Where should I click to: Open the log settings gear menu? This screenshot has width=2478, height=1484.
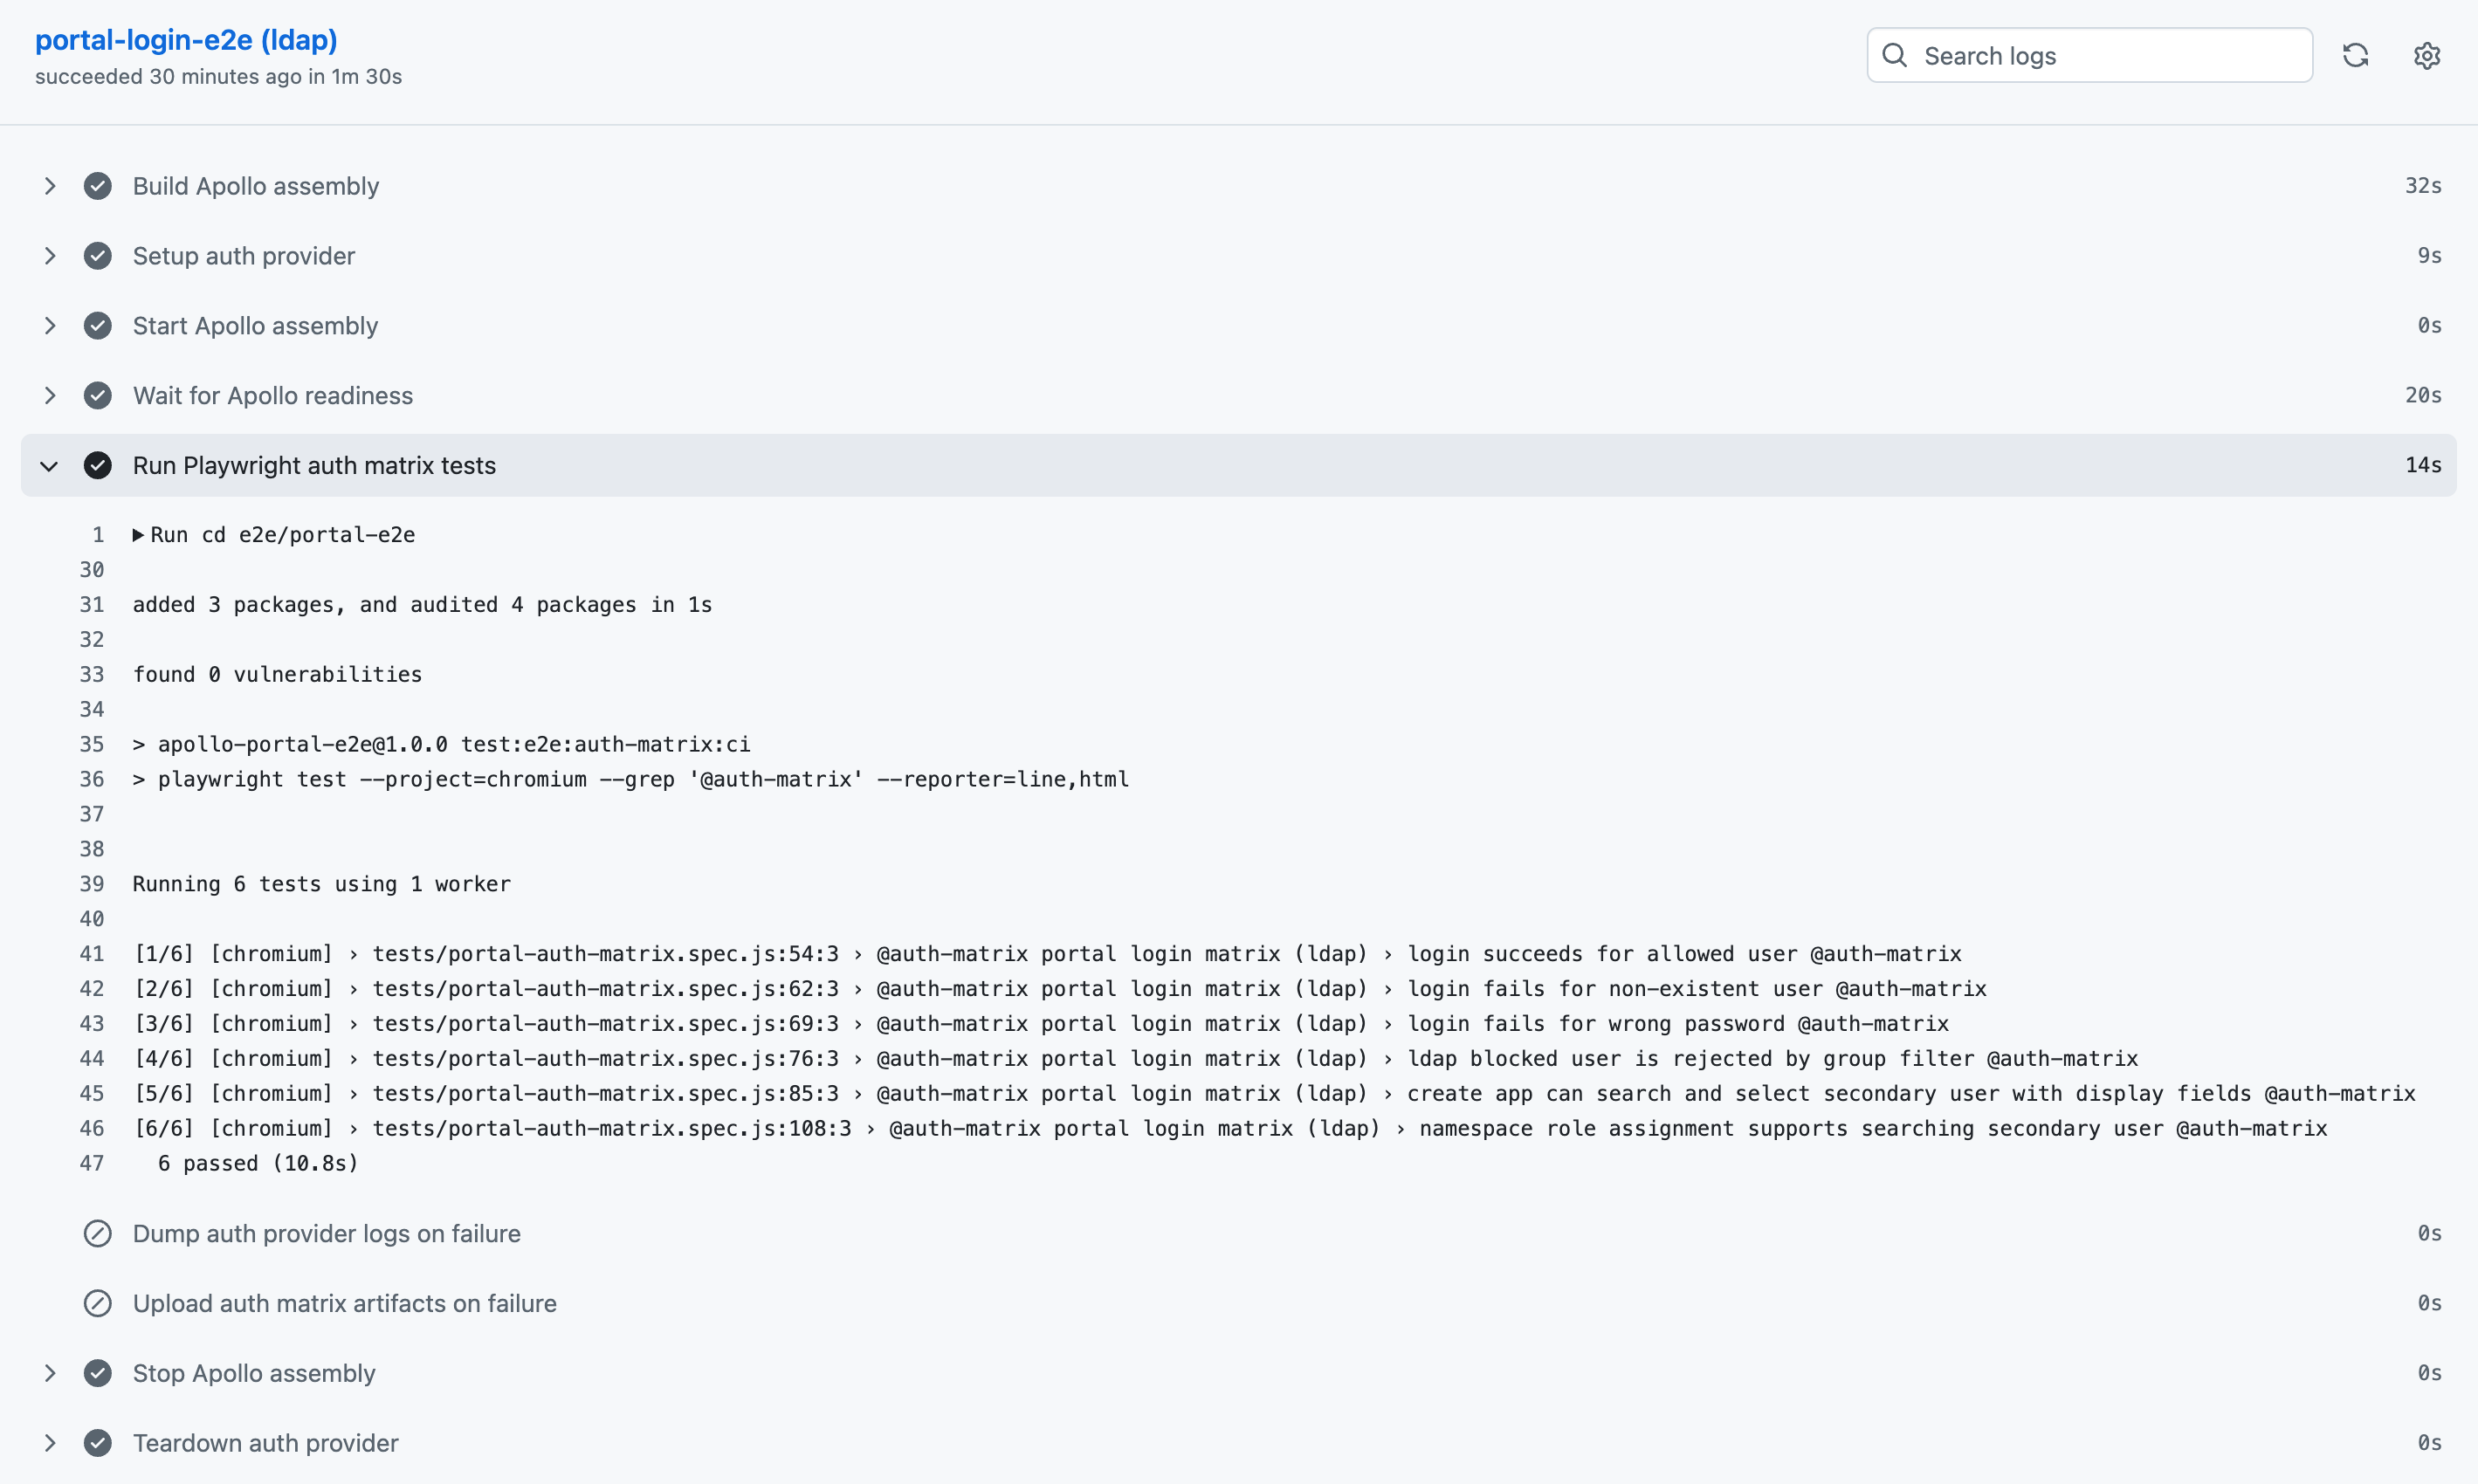click(2426, 55)
